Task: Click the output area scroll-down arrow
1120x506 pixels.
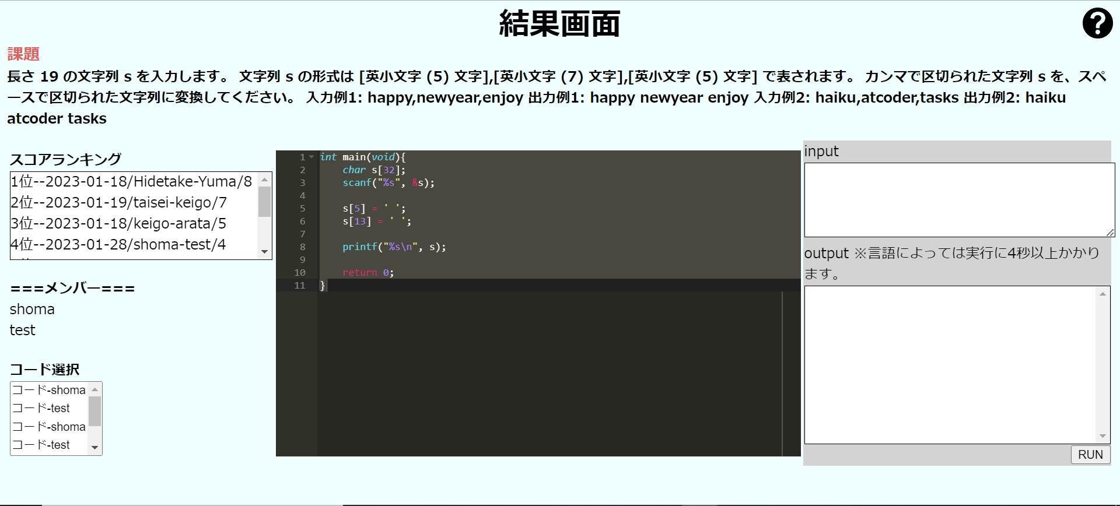Action: pyautogui.click(x=1102, y=436)
